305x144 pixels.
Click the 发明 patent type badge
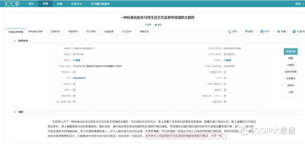click(x=158, y=25)
